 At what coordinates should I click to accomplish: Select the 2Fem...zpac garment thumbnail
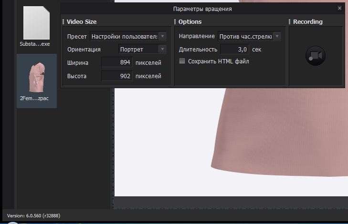point(37,81)
